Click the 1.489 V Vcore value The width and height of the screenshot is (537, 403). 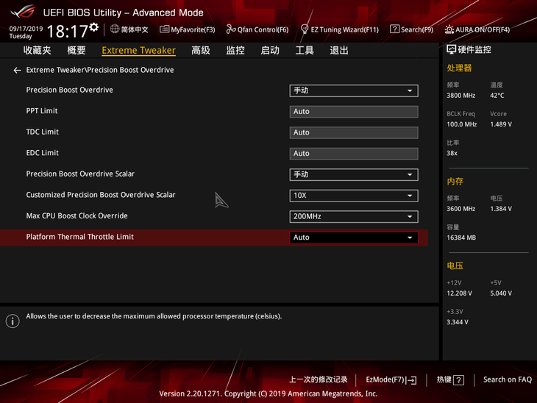(x=501, y=124)
